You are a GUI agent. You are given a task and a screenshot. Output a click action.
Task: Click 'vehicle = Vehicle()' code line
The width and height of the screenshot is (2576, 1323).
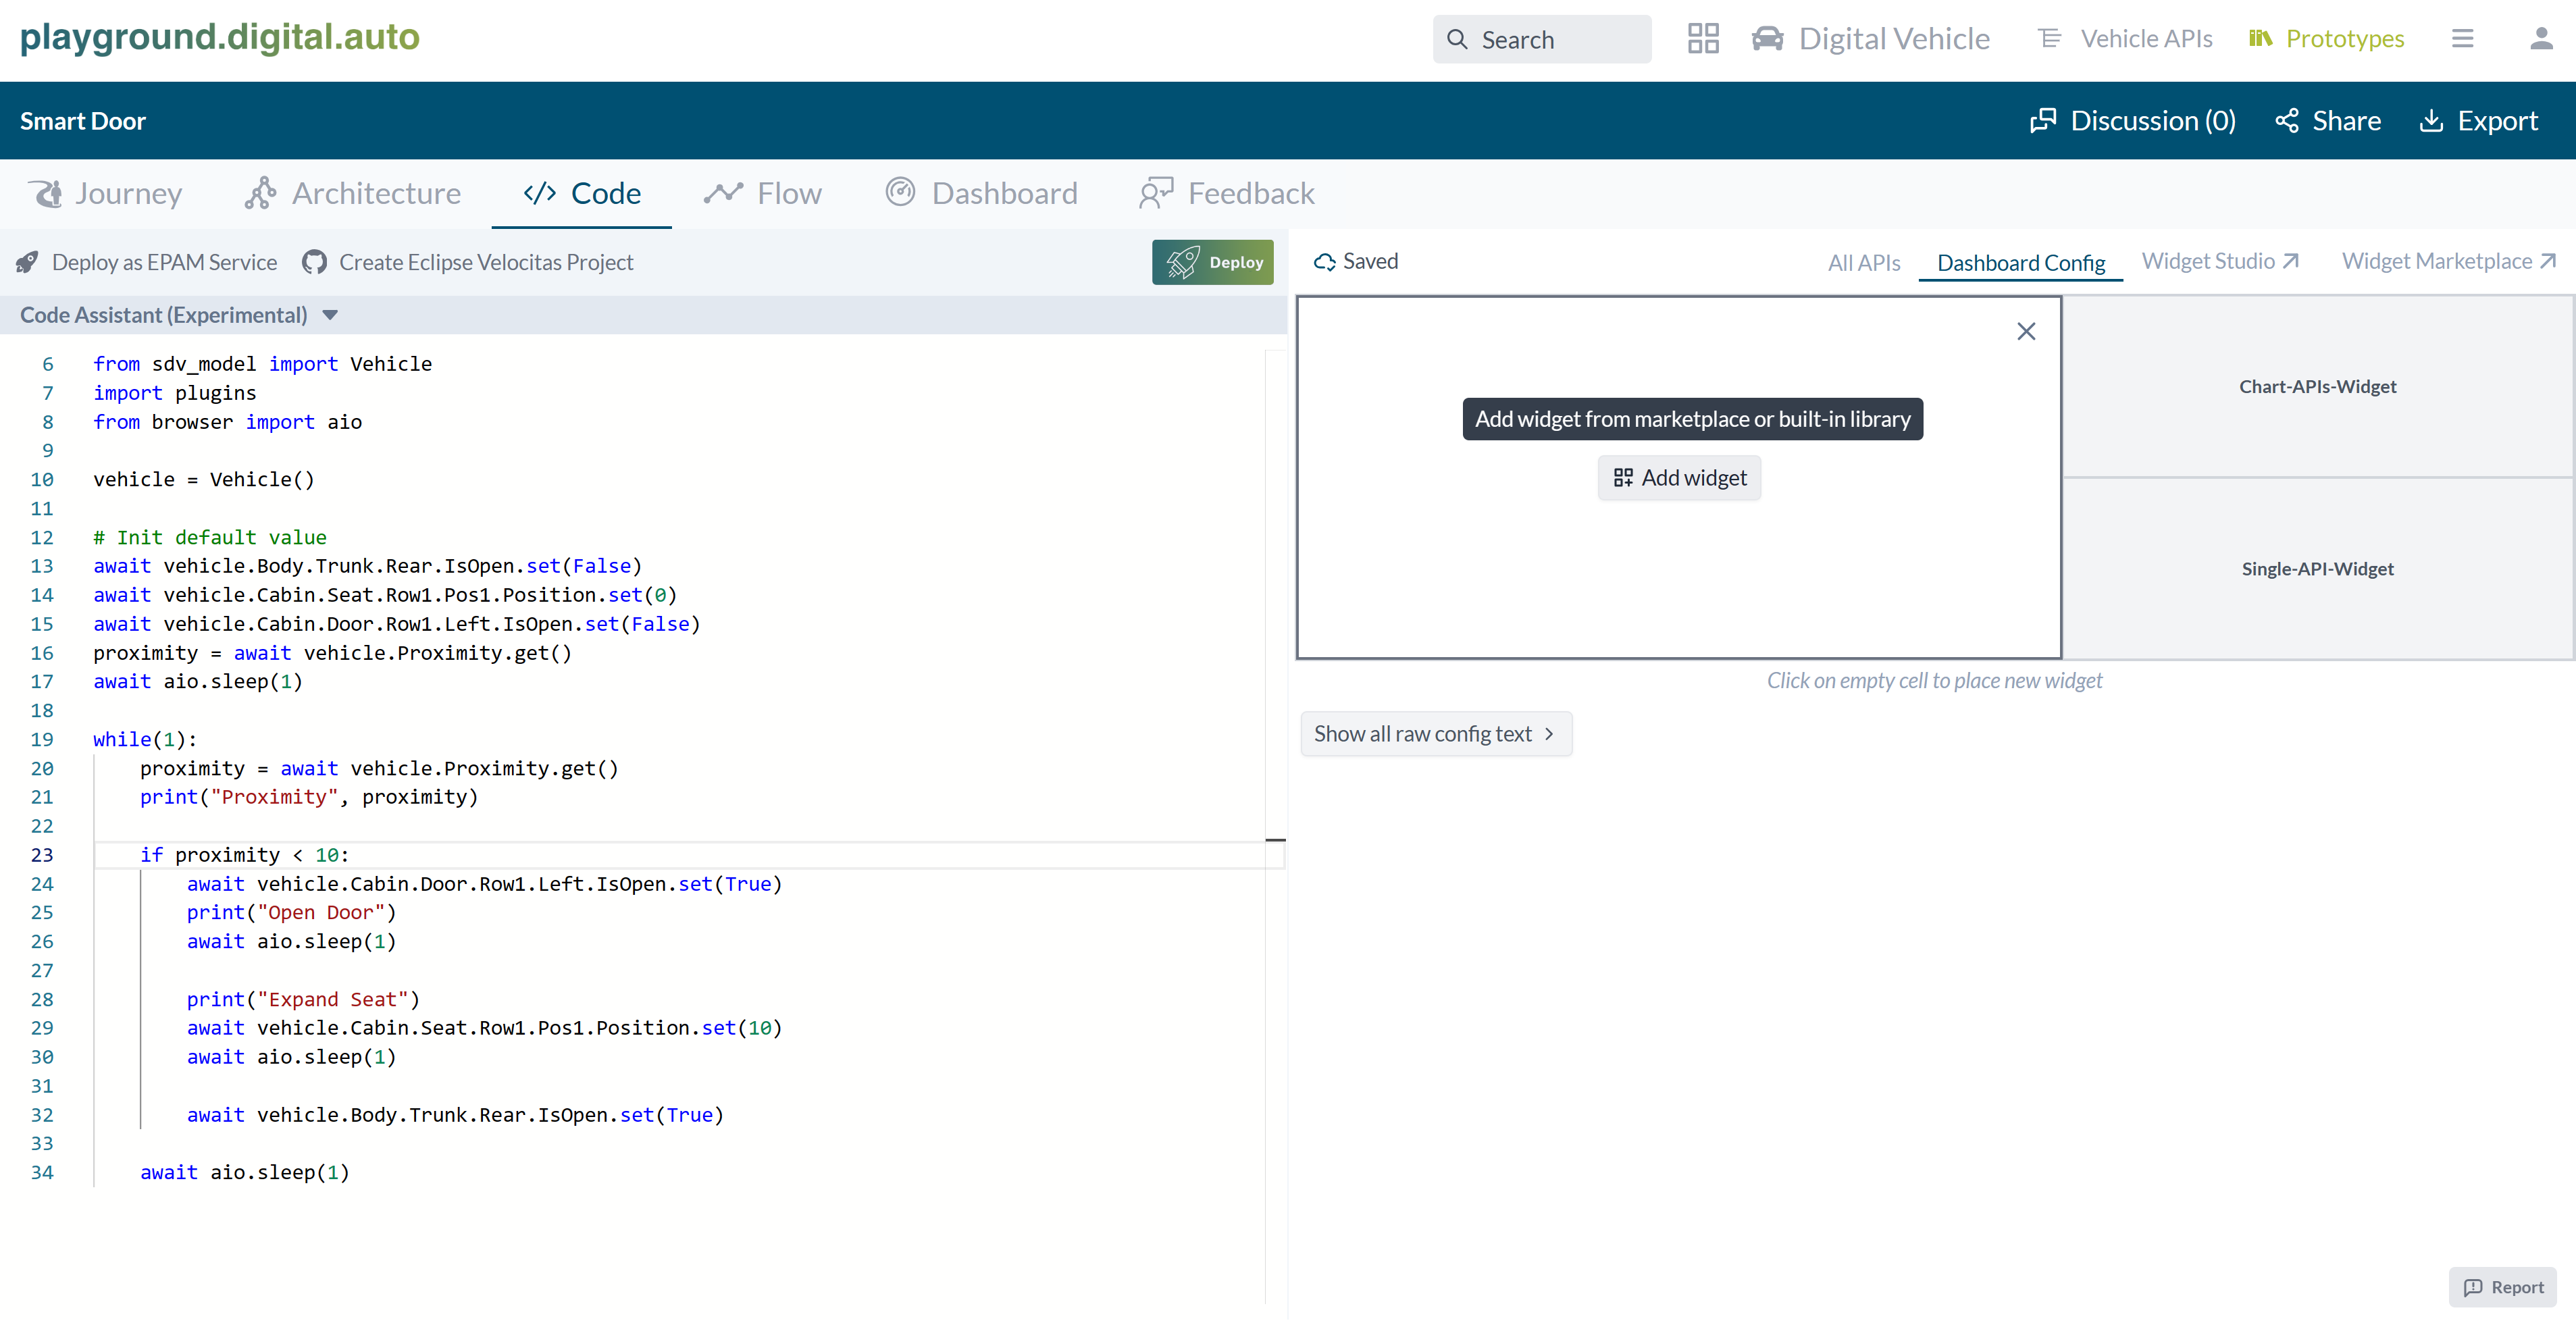(204, 480)
